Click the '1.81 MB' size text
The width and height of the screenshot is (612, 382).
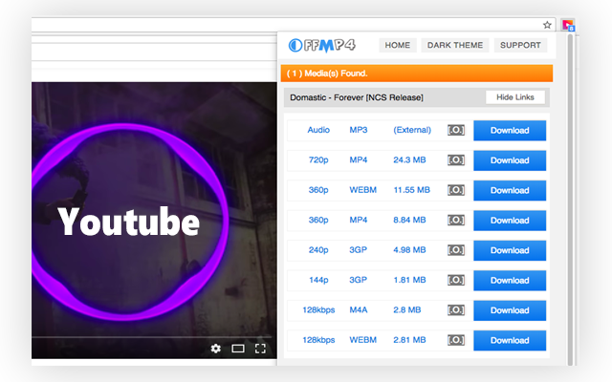click(409, 280)
